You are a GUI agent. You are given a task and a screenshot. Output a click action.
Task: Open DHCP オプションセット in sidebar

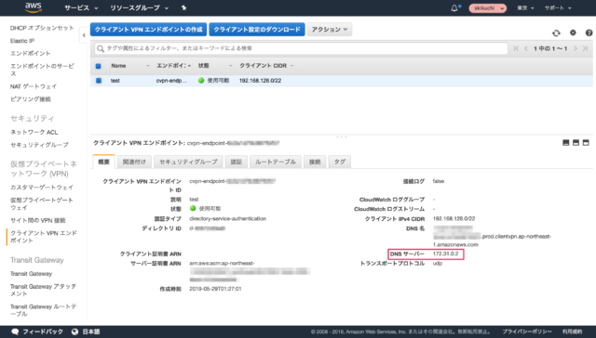[x=42, y=28]
